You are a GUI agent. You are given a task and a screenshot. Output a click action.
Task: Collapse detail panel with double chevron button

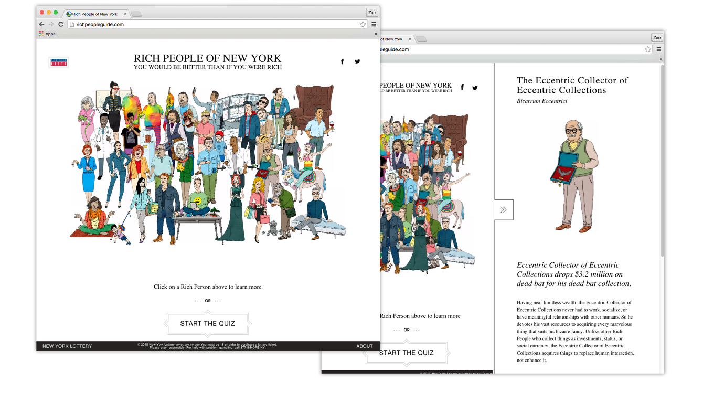(x=504, y=210)
